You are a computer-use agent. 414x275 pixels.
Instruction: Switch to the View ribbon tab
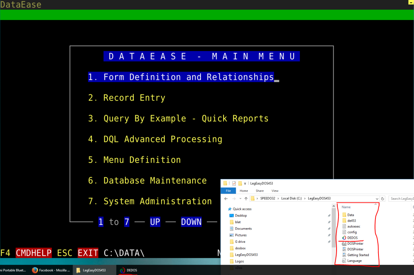pos(275,191)
